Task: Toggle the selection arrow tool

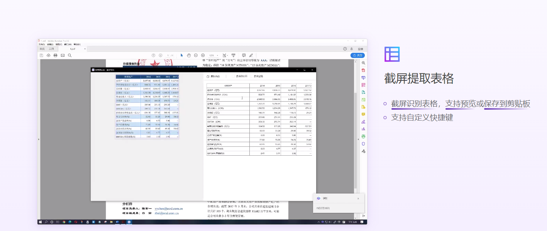Action: [182, 55]
